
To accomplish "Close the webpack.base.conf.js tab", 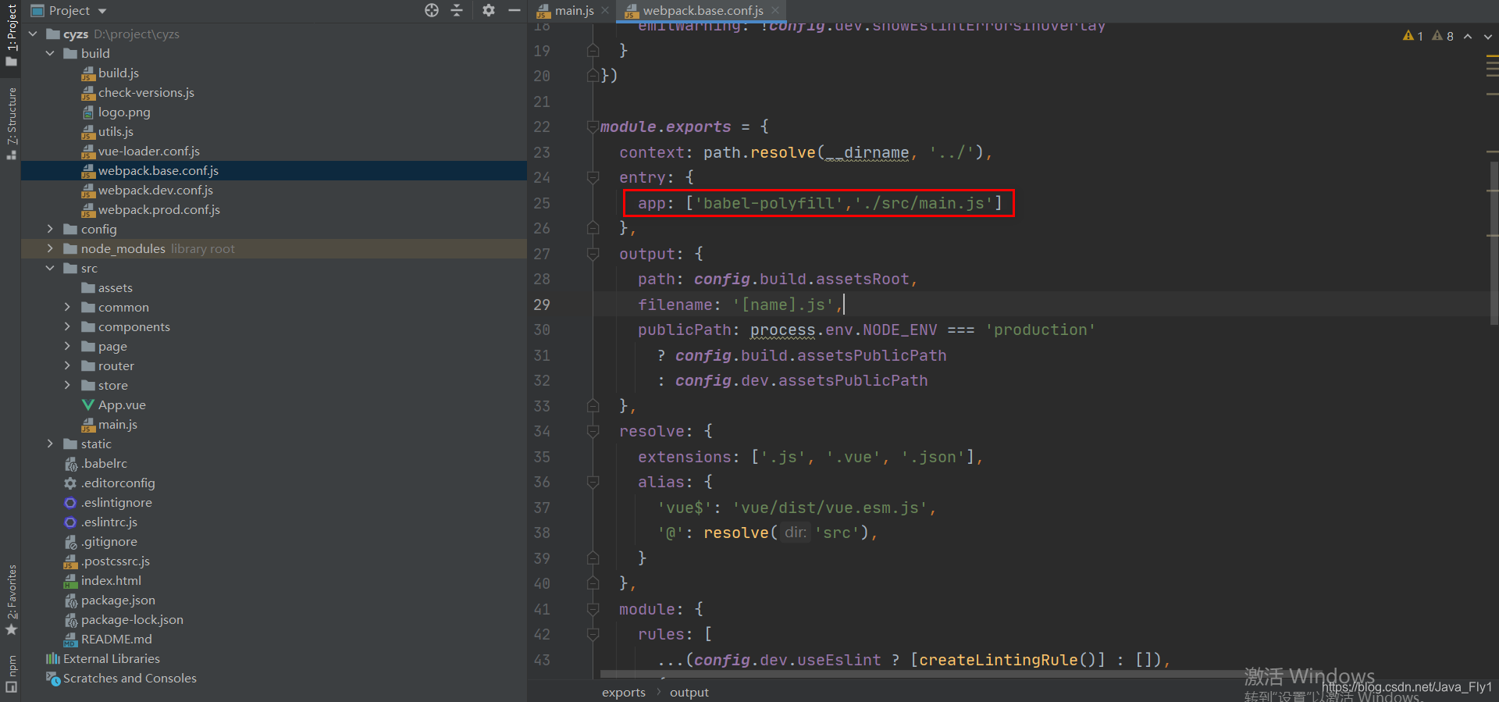I will [x=775, y=10].
